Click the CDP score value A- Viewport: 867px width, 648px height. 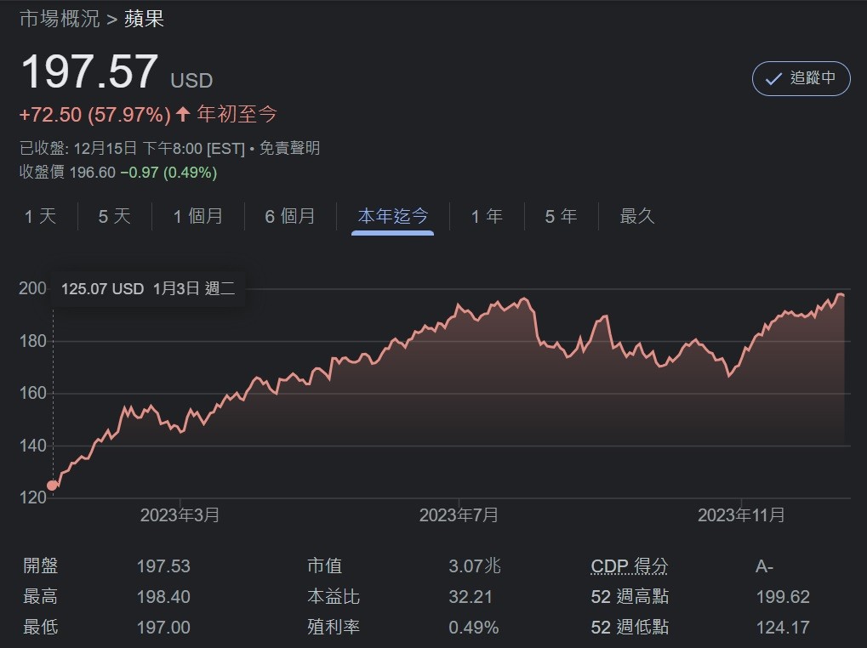pos(764,567)
